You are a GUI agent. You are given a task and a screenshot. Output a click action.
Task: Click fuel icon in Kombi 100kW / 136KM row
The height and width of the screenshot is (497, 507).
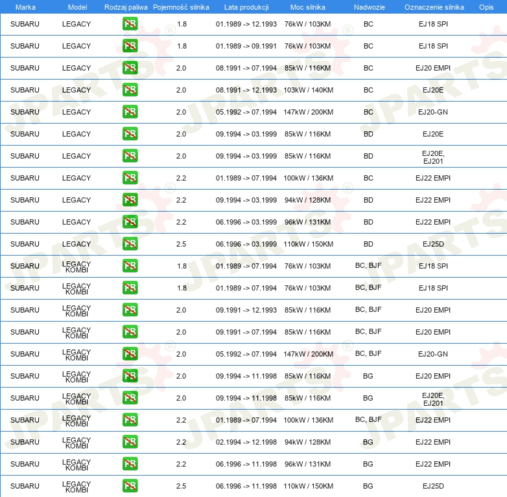click(130, 420)
